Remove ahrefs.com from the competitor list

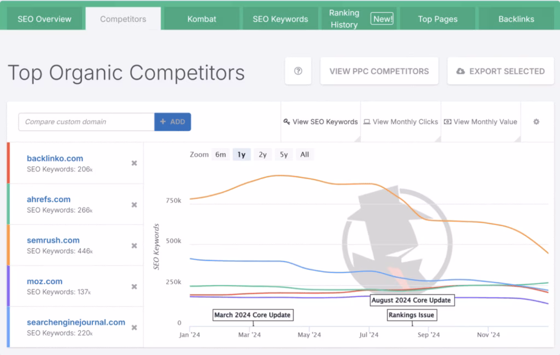pos(134,205)
